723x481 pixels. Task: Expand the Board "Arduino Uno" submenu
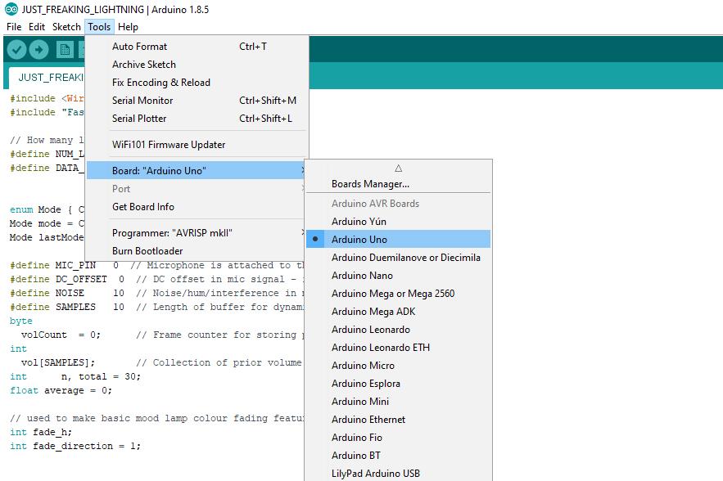[x=197, y=170]
